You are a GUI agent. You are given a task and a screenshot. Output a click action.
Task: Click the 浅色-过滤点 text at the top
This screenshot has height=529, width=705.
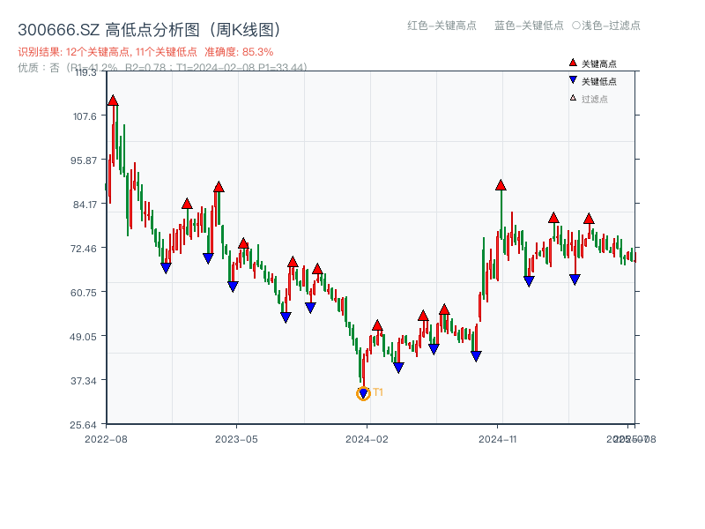coord(611,26)
